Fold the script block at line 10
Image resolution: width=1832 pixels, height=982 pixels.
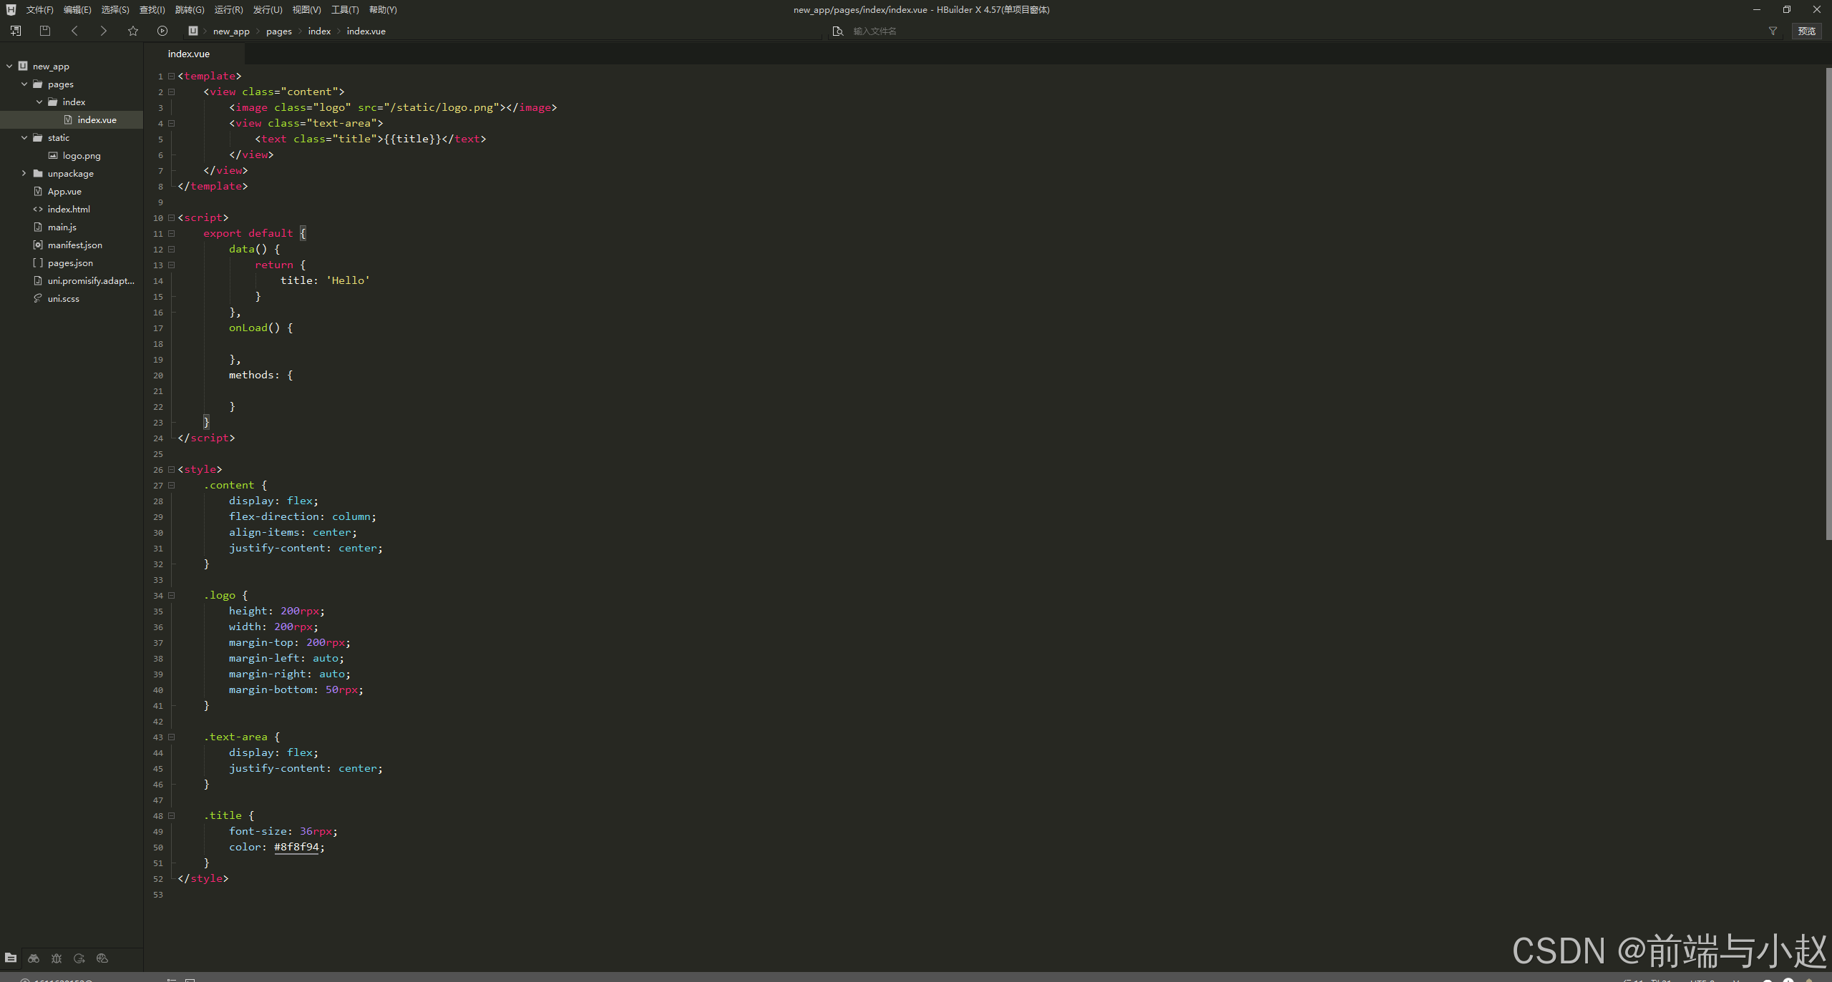pyautogui.click(x=172, y=217)
